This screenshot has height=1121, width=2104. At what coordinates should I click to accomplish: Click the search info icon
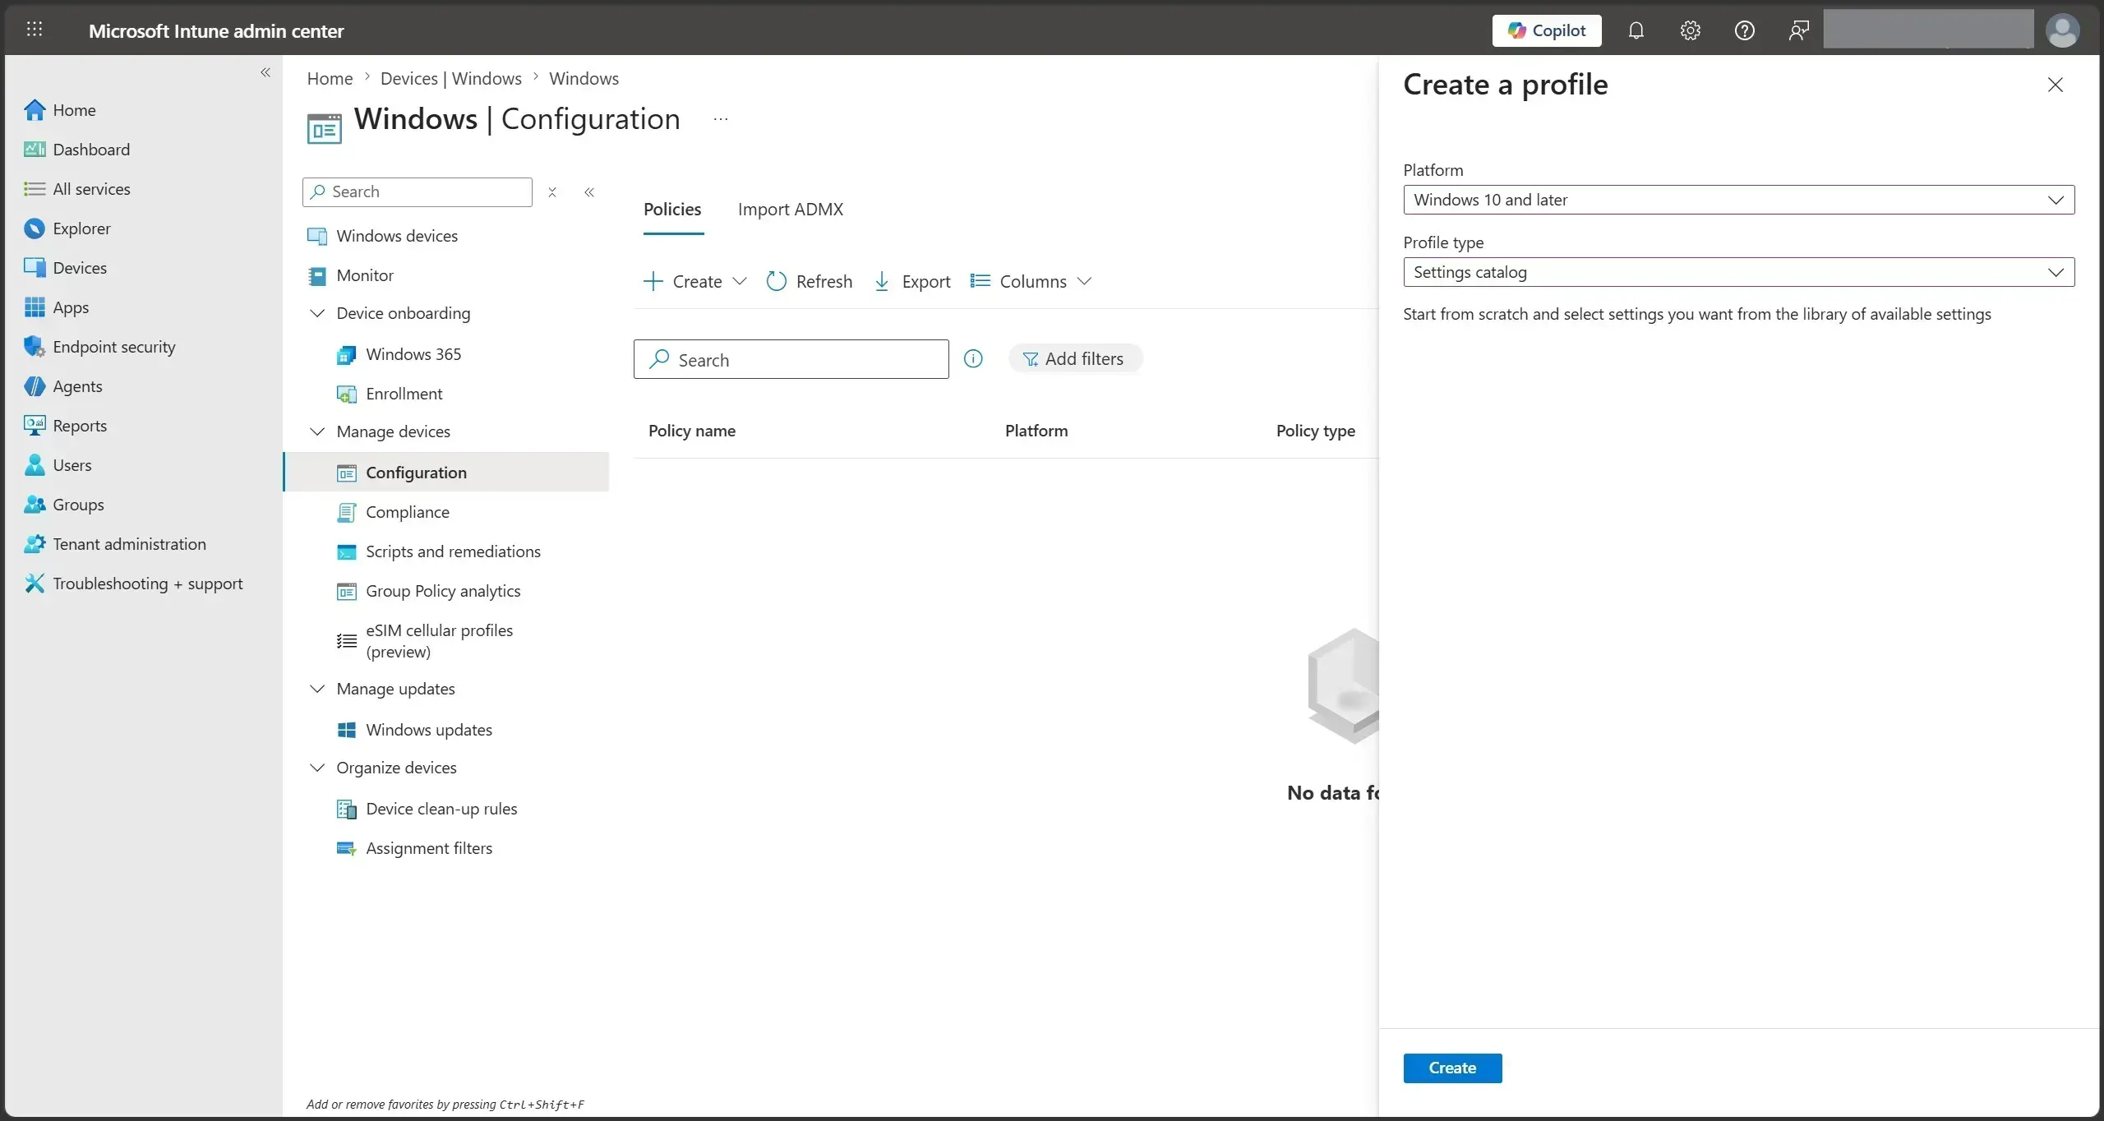pyautogui.click(x=973, y=359)
